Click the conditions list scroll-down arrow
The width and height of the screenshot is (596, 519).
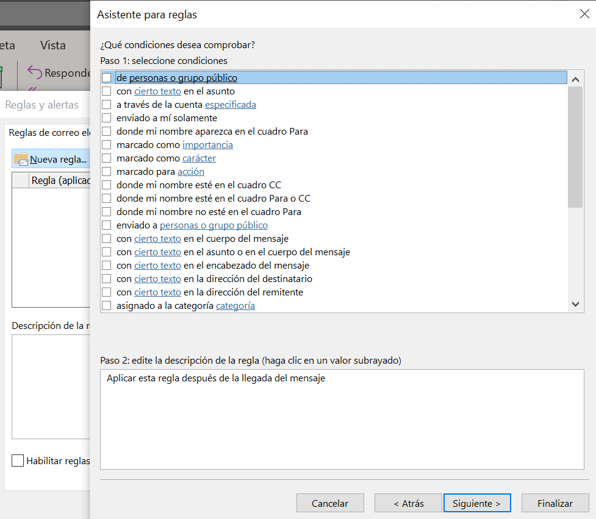coord(575,304)
